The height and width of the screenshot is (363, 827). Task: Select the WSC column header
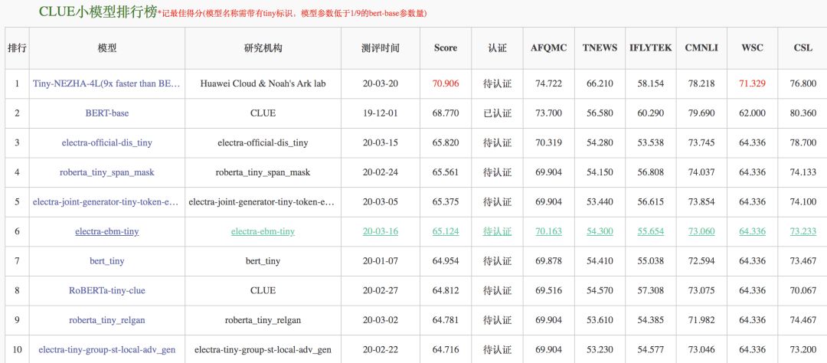coord(752,47)
